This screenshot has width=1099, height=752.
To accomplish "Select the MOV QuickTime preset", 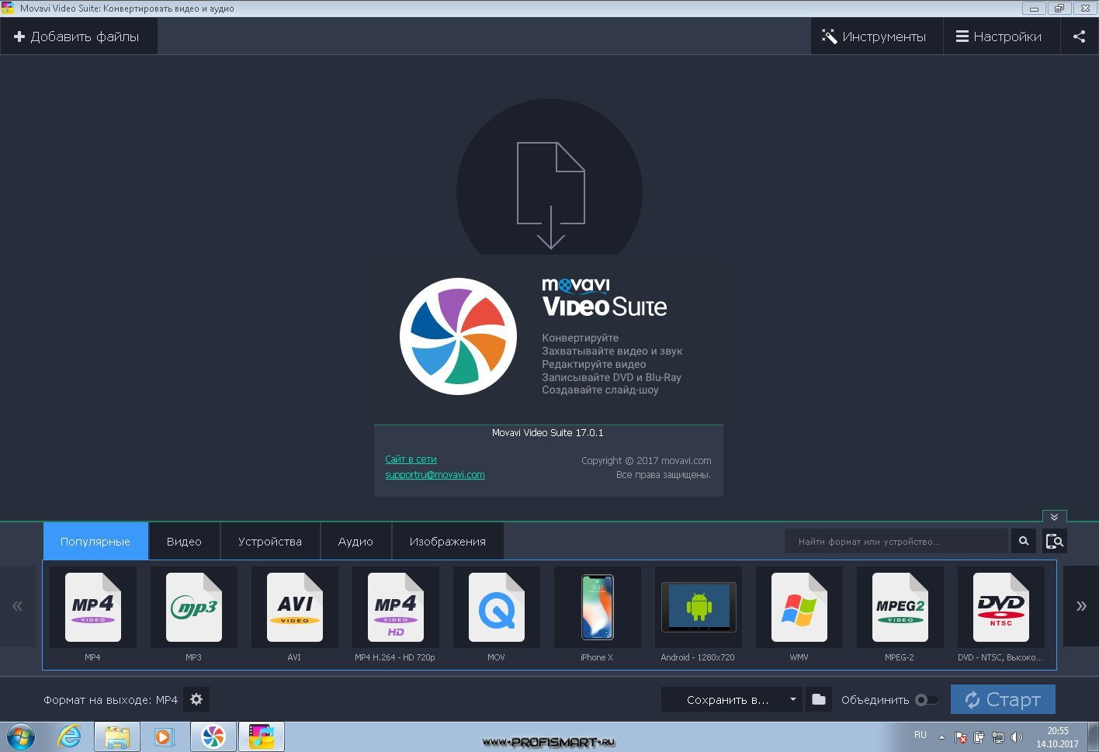I will 497,608.
